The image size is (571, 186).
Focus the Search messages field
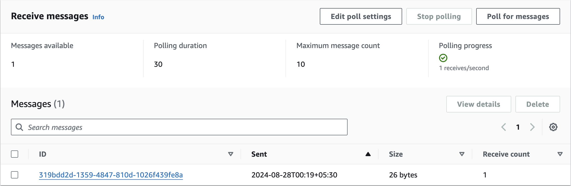tap(182, 127)
